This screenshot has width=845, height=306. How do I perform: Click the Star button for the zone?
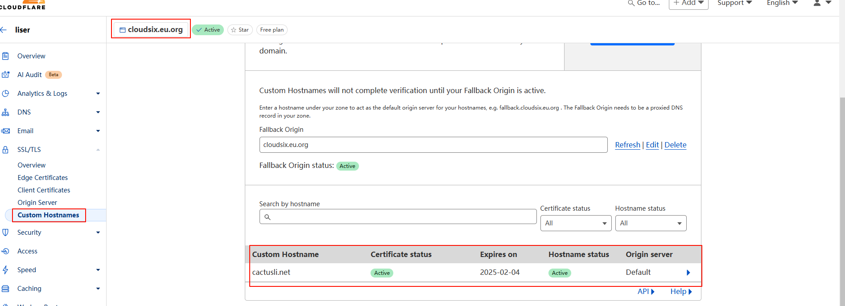pos(240,30)
